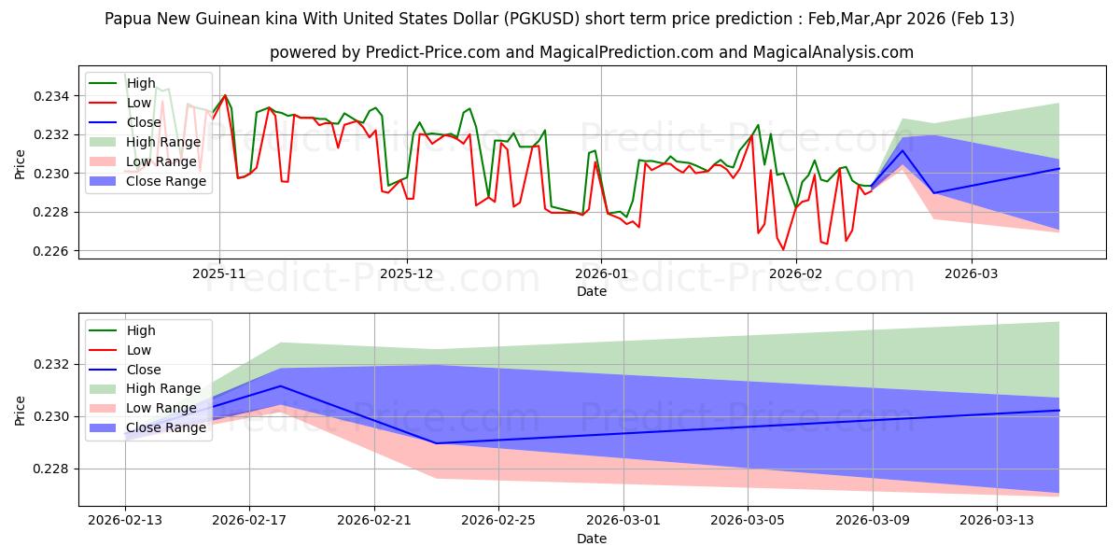Click the pink Low Range swatch in top legend
Viewport: 1120px width, 560px height.
coord(103,161)
